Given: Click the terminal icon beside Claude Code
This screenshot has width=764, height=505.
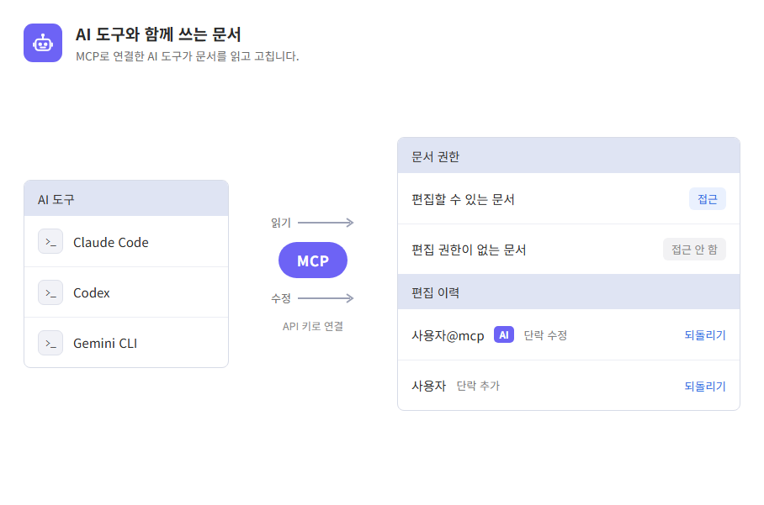Looking at the screenshot, I should point(50,241).
